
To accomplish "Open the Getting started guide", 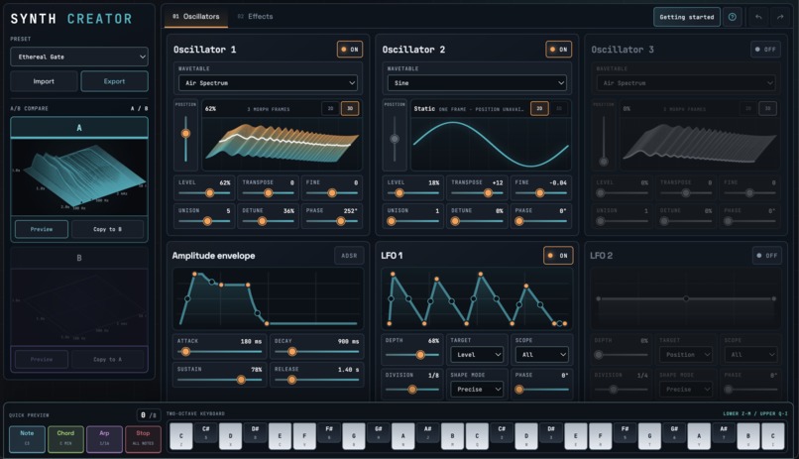I will click(686, 17).
